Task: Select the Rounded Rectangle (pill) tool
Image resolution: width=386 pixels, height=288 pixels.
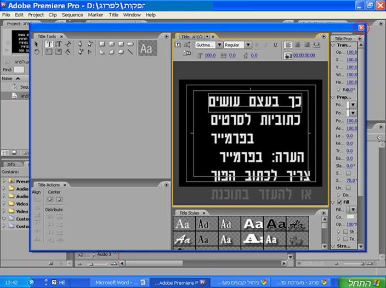Action: (130, 44)
